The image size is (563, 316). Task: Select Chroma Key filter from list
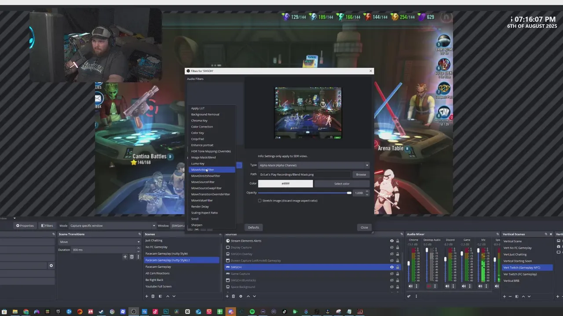(199, 120)
